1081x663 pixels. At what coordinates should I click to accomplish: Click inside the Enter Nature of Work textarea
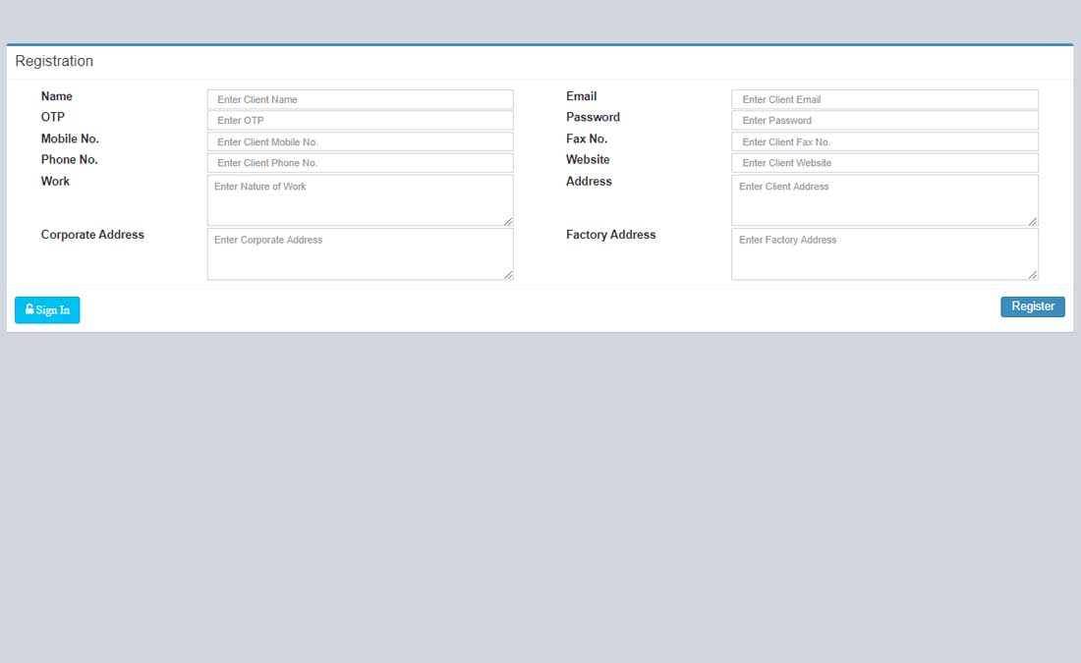[360, 199]
